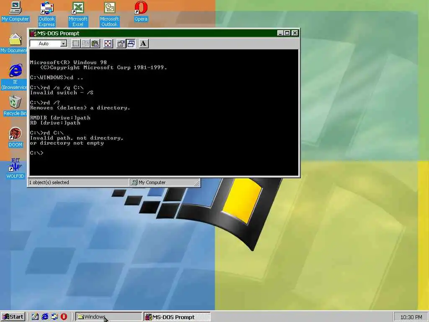Click the 'C:\>' command prompt line
The image size is (429, 322).
[37, 153]
